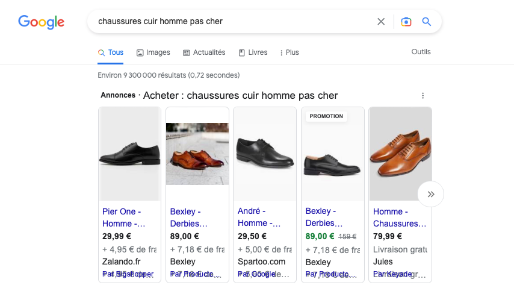Open Pier One - Homme product link
The width and height of the screenshot is (514, 294).
124,217
